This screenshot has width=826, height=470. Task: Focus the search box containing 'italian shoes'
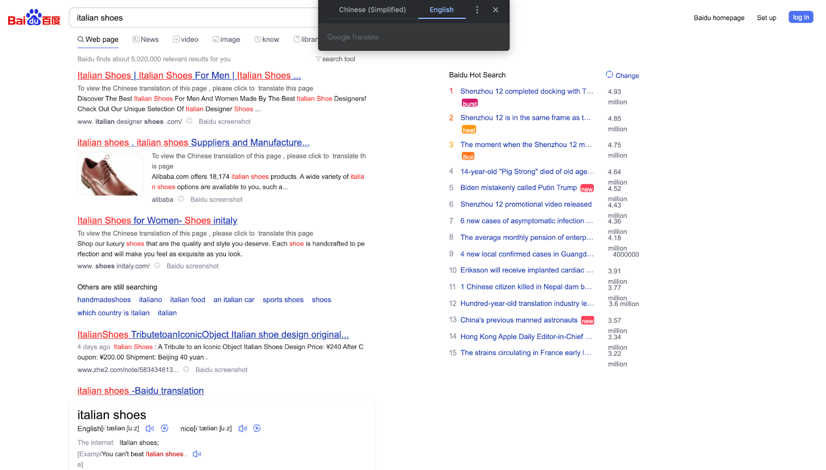[194, 18]
